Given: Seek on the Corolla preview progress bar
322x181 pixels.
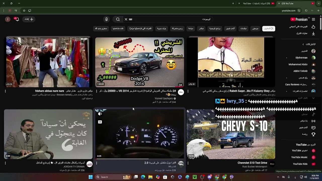Looking at the screenshot, I should tap(140, 159).
